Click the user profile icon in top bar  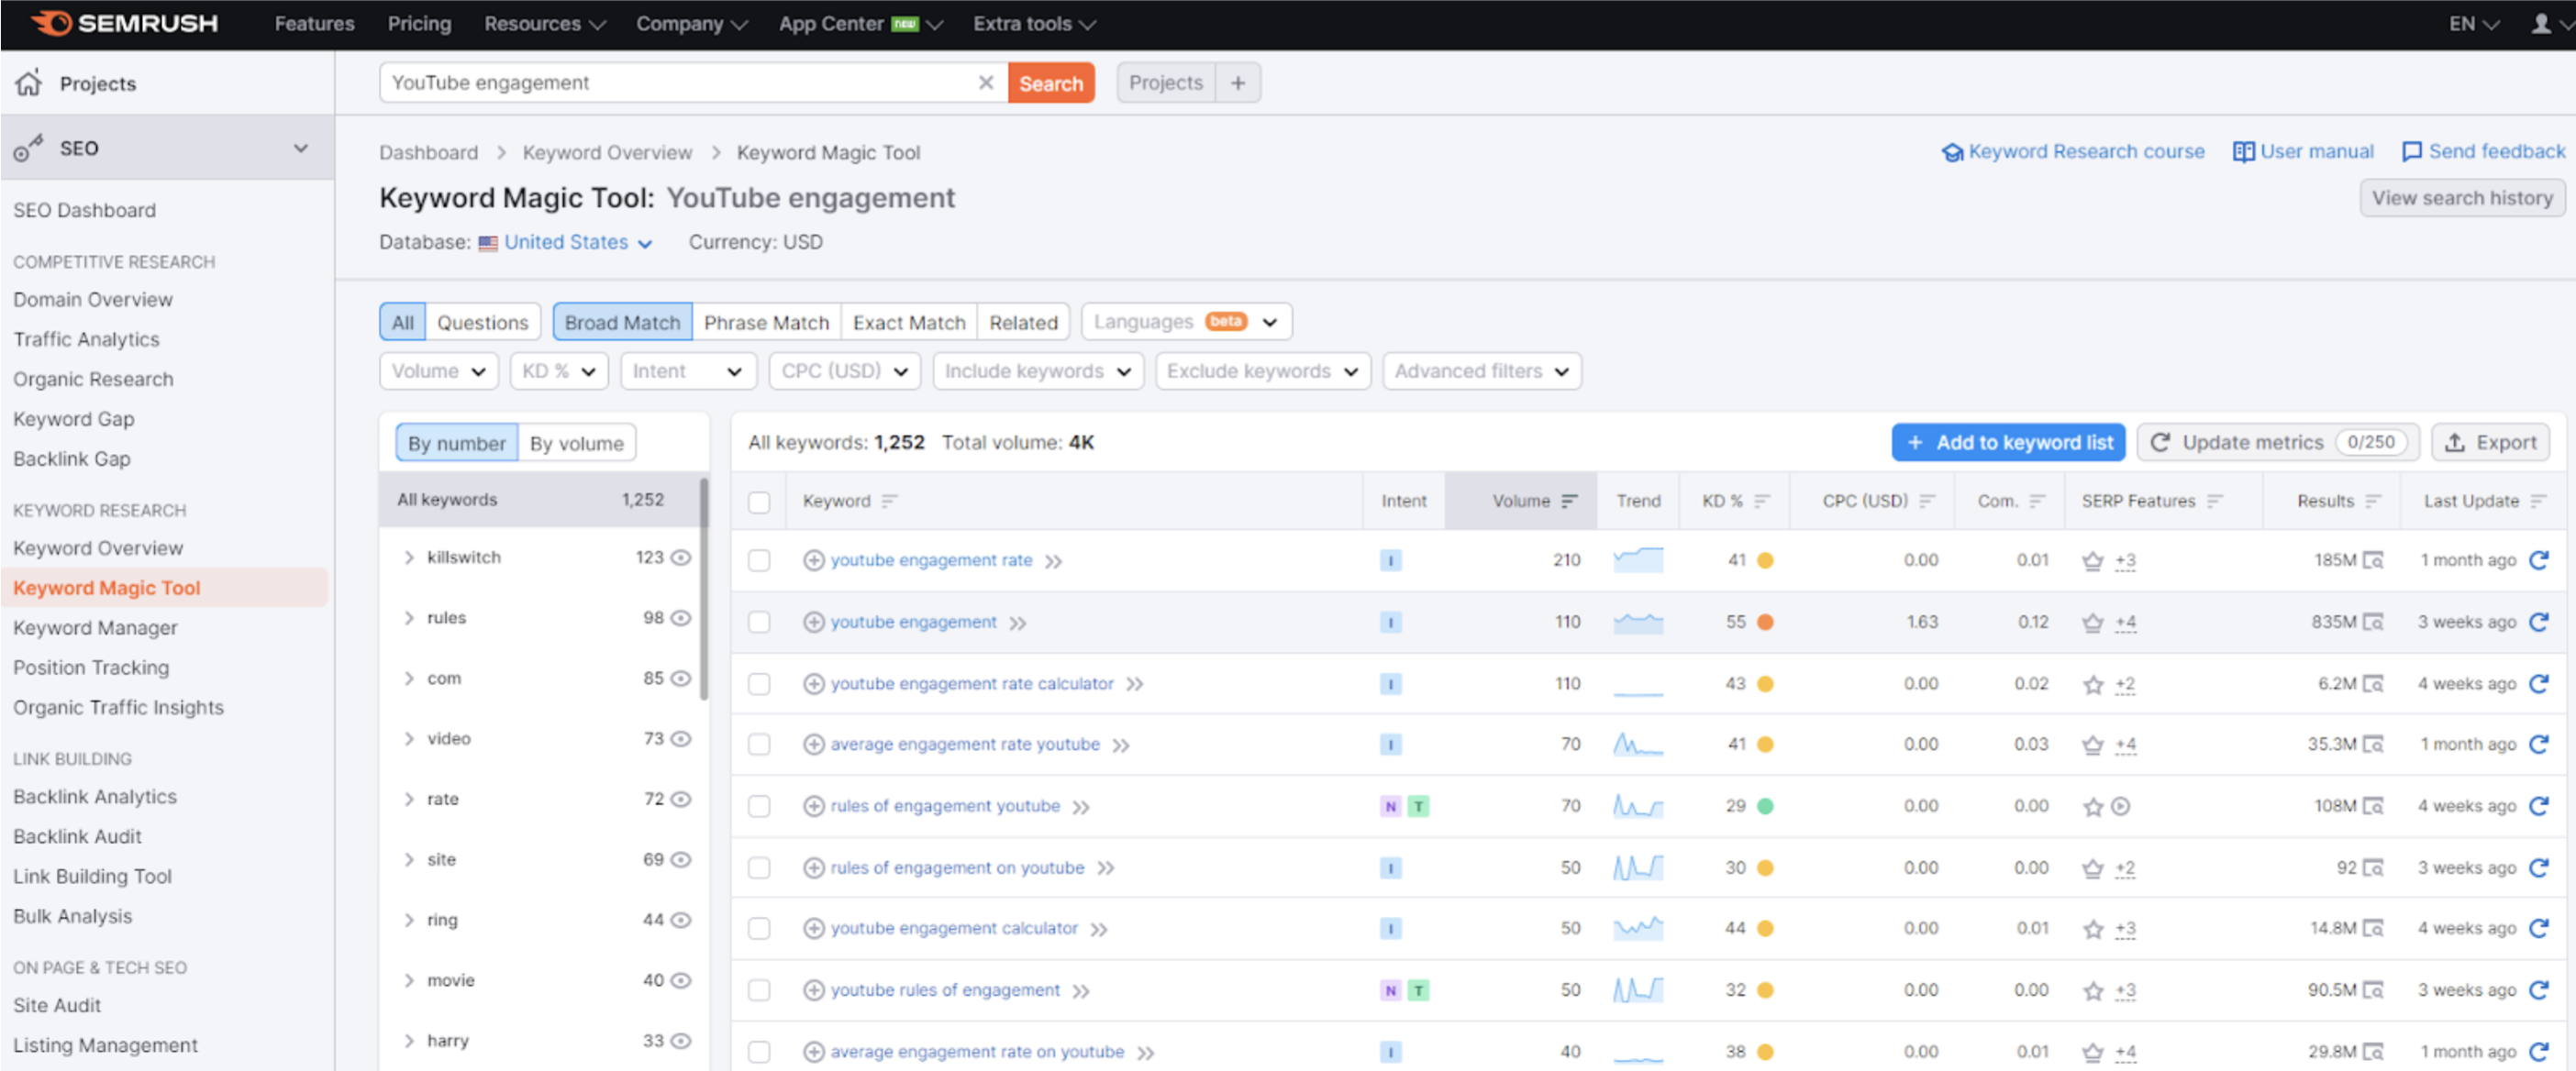point(2540,23)
